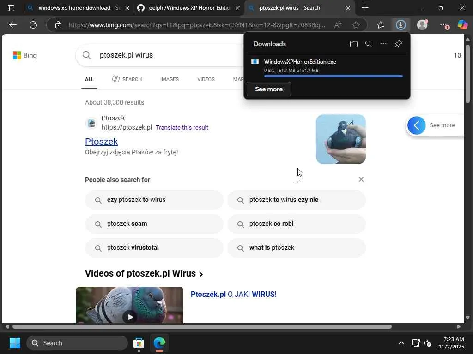Pin the Downloads panel
Screen dimensions: 473x354
click(398, 44)
